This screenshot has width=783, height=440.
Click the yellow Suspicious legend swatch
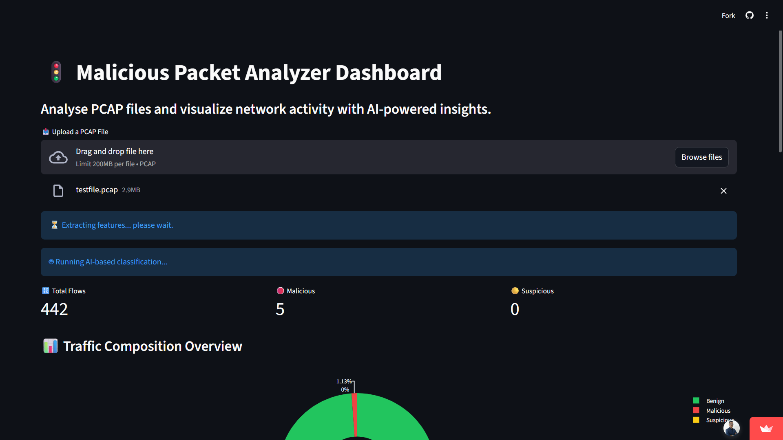tap(696, 420)
